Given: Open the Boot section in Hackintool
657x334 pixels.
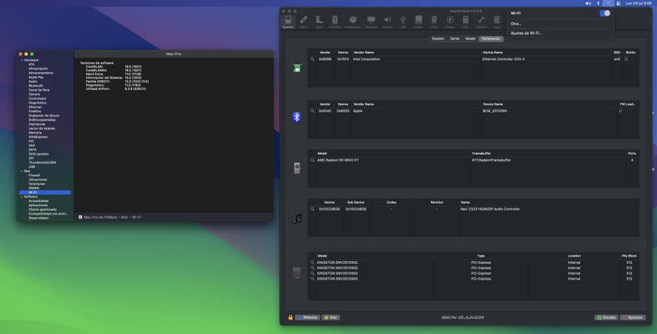Looking at the screenshot, I should [319, 22].
